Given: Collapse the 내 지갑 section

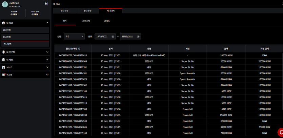Looking at the screenshot, I should (x=47, y=23).
